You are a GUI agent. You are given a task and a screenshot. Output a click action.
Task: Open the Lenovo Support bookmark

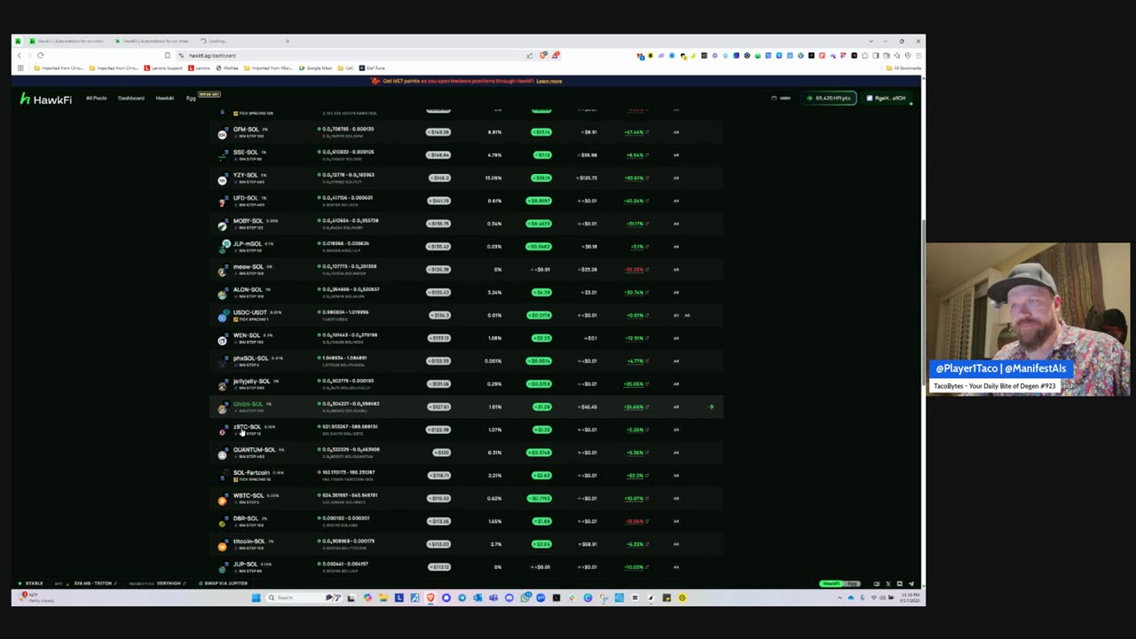point(163,67)
